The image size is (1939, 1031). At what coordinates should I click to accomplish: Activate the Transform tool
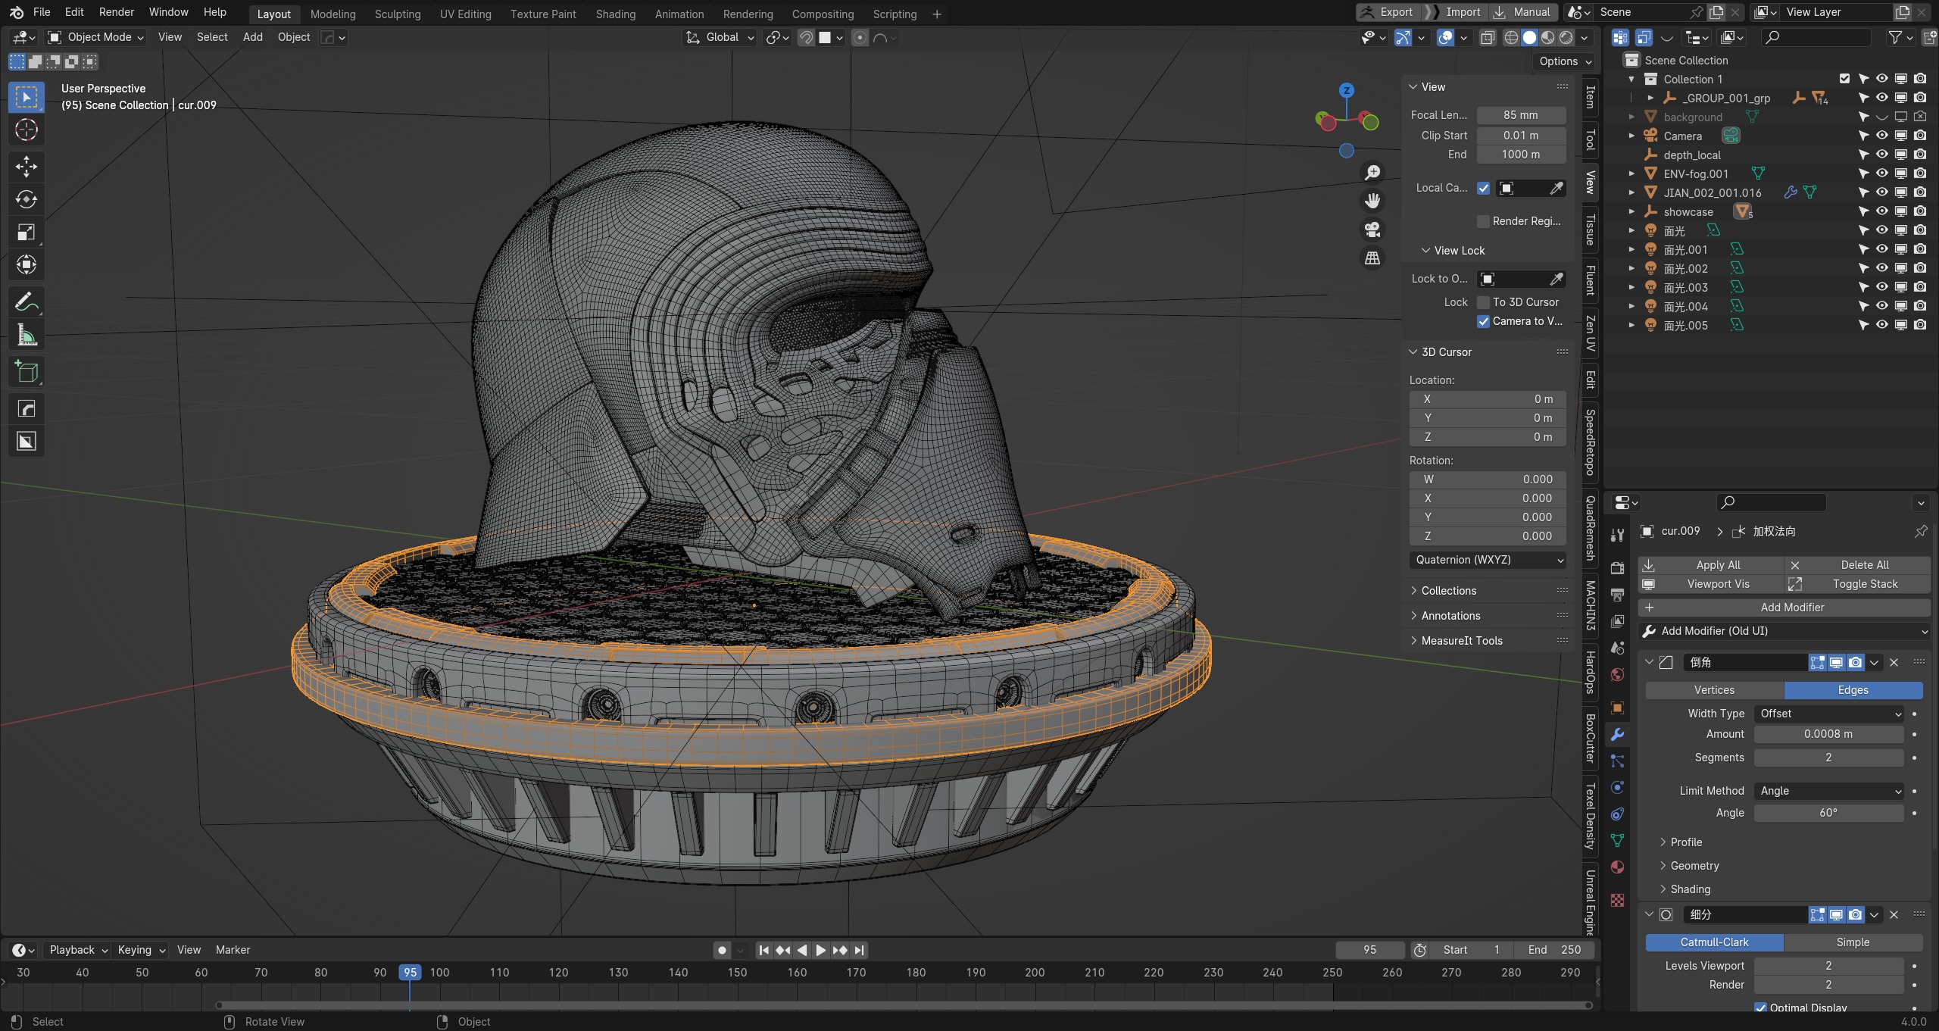[x=27, y=264]
